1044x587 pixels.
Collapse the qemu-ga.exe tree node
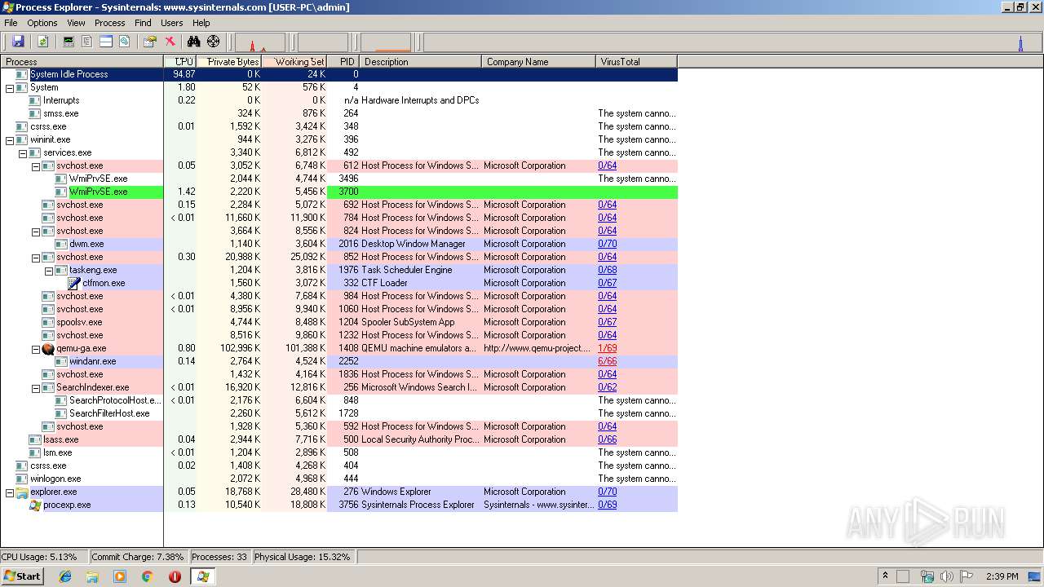point(36,348)
